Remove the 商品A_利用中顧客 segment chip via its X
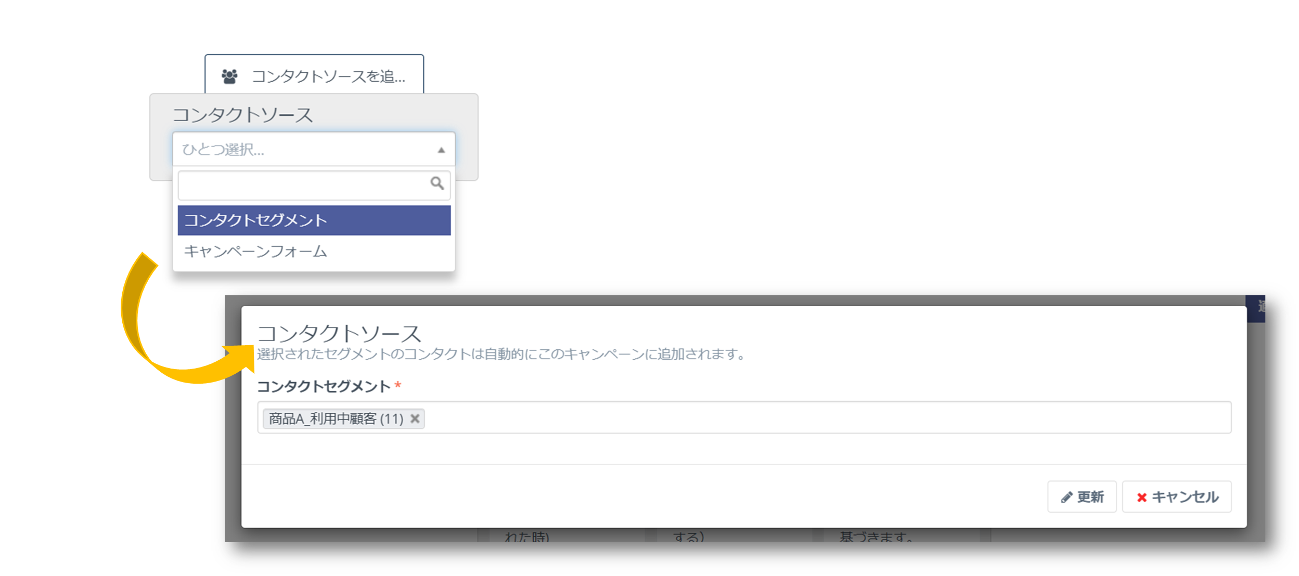The height and width of the screenshot is (576, 1299). point(414,418)
